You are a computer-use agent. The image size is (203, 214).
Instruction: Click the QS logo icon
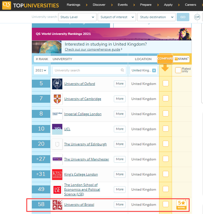(6, 5)
